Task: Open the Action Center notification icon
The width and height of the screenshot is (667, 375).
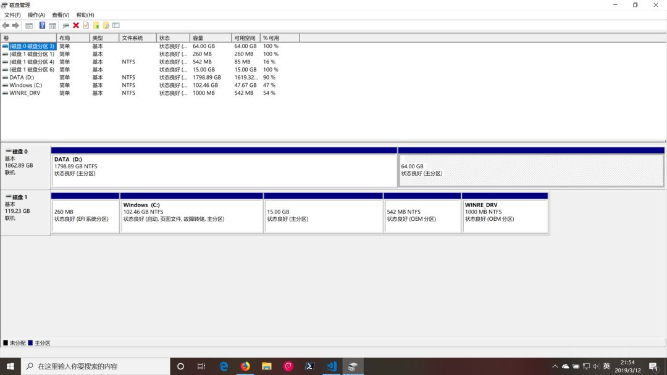Action: [x=654, y=366]
